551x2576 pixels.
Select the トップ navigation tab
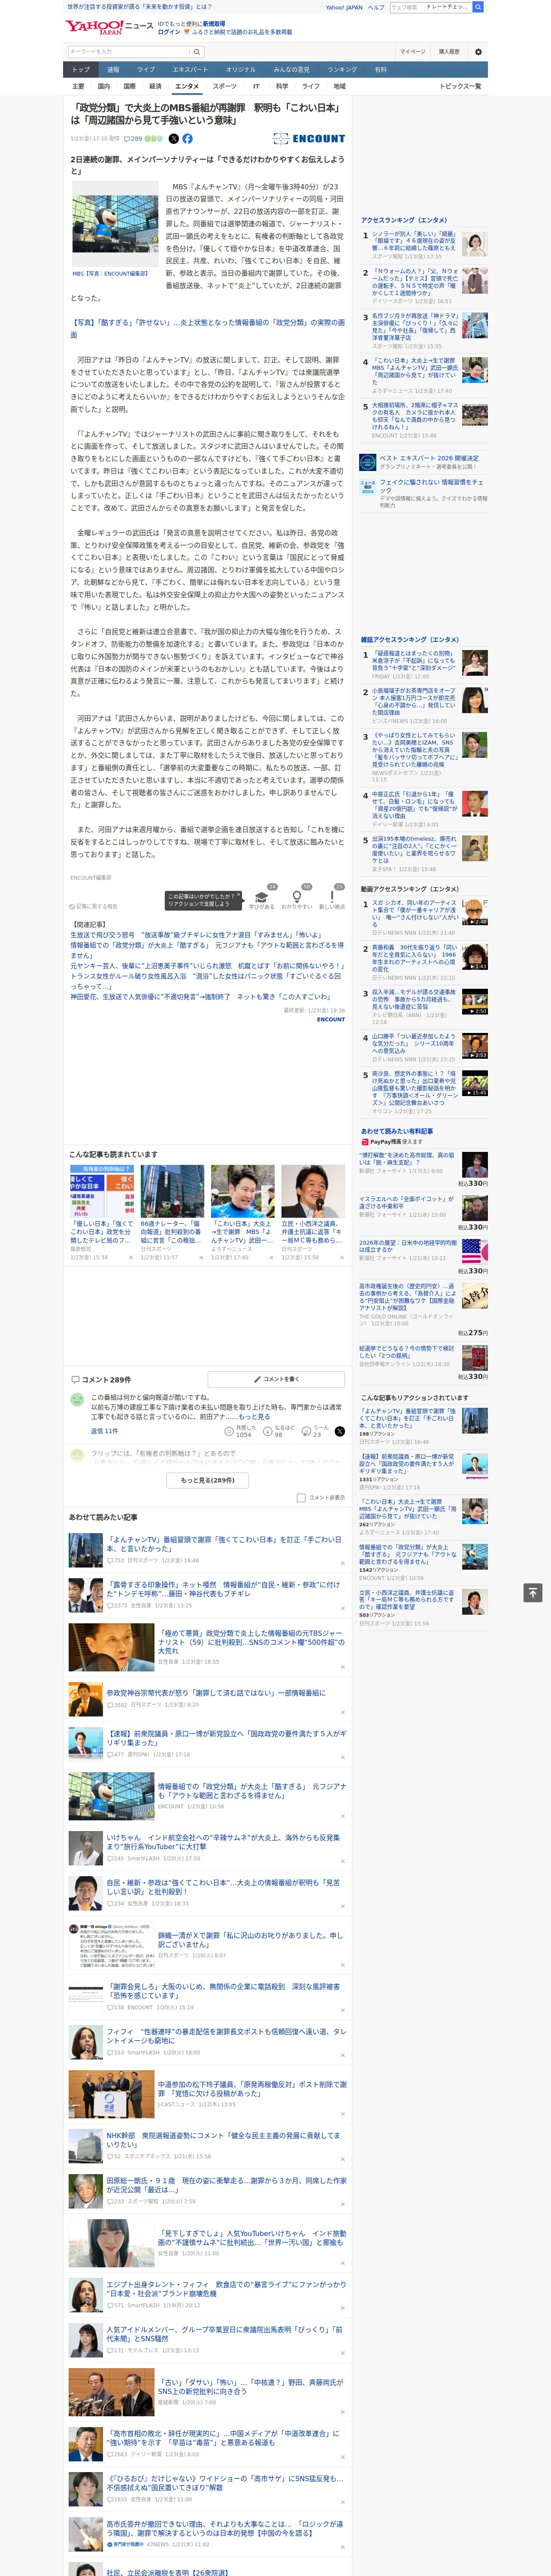pyautogui.click(x=81, y=70)
